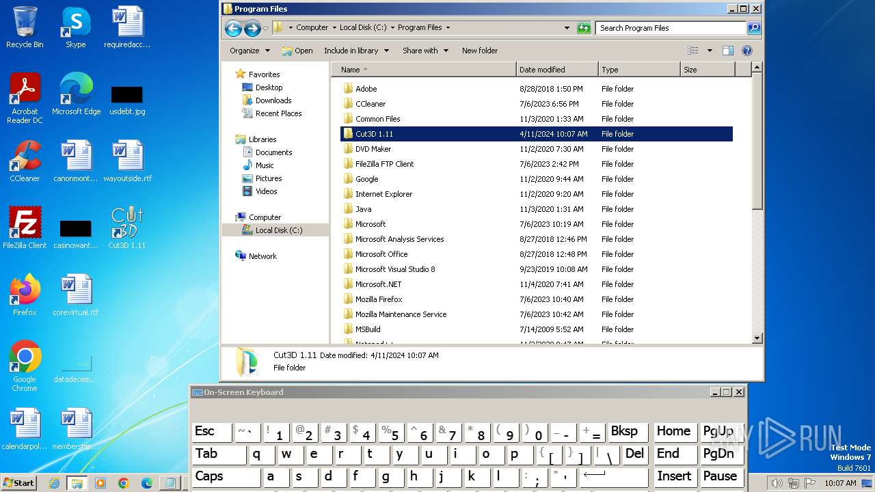Sort by the Name column header
875x492 pixels.
click(x=424, y=70)
